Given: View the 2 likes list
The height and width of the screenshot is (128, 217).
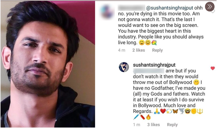Looking at the screenshot, I should click(x=139, y=50).
